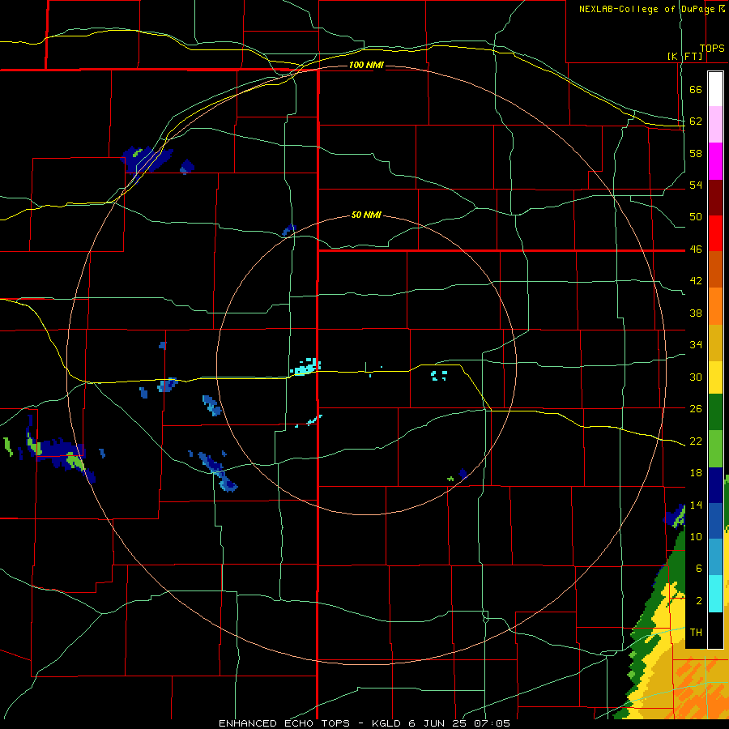The width and height of the screenshot is (729, 729).
Task: Click the medium blue legend swatch
Action: pos(715,521)
